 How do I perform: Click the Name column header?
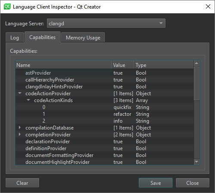click(64, 65)
